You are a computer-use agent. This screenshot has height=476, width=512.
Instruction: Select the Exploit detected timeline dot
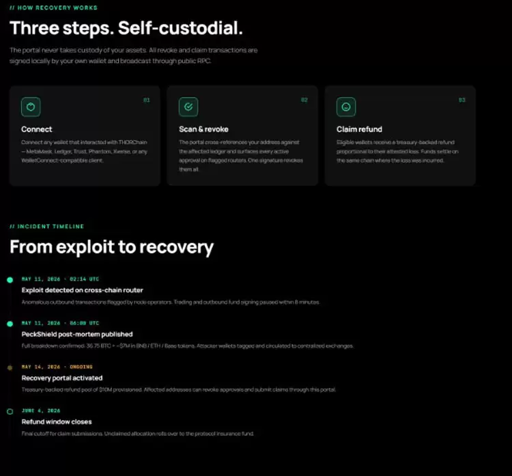pos(10,280)
